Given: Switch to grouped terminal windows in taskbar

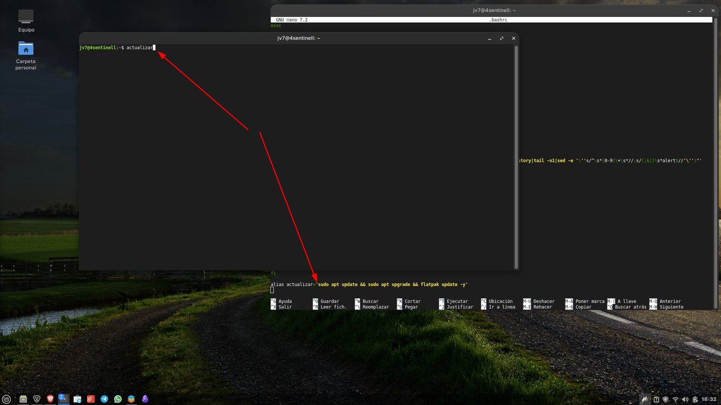Looking at the screenshot, I should point(63,398).
